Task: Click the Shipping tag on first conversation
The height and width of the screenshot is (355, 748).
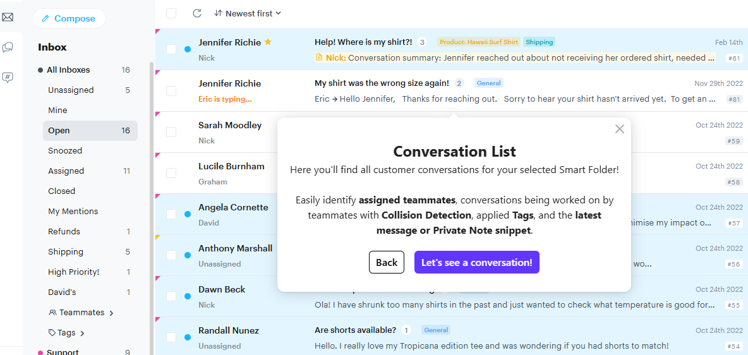Action: pyautogui.click(x=539, y=42)
